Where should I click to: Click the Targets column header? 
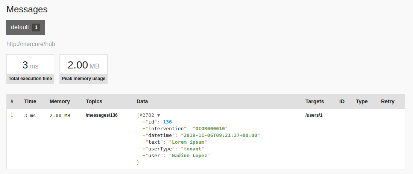coord(314,101)
